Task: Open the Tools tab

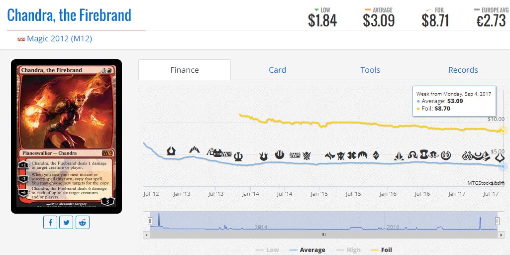Action: pos(370,70)
